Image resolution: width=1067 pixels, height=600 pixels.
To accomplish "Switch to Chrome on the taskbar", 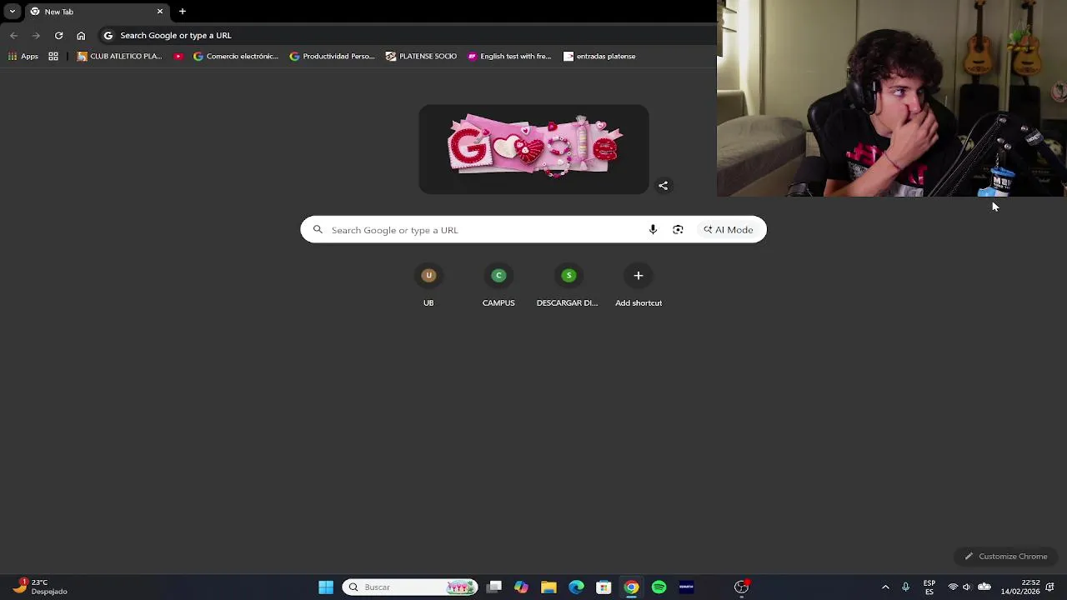I will click(631, 587).
